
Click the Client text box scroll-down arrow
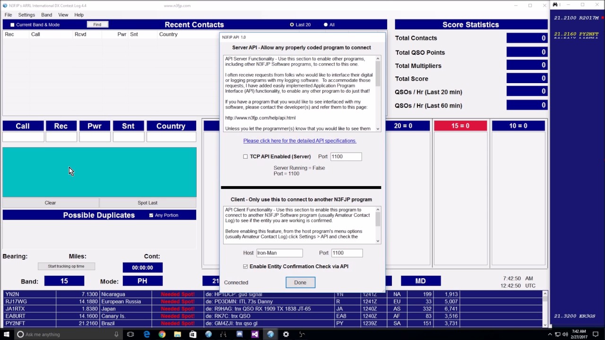pyautogui.click(x=378, y=241)
